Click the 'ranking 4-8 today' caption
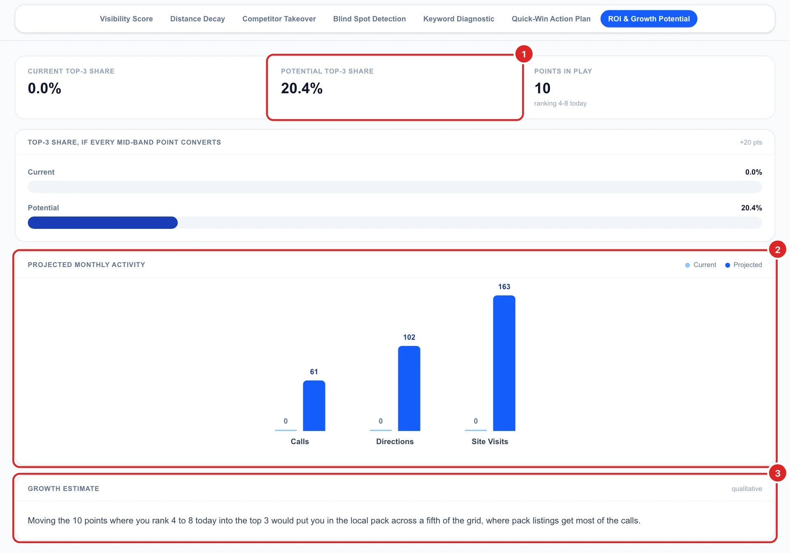The image size is (790, 553). 560,104
